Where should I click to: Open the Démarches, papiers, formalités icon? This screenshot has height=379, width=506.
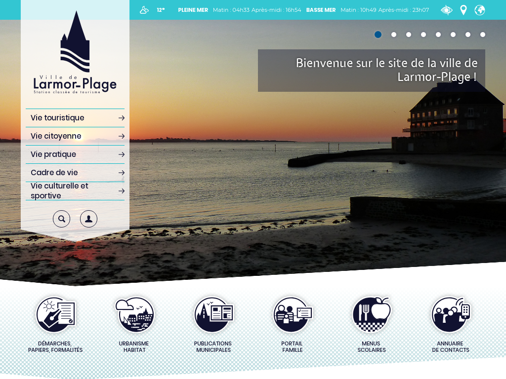55,314
